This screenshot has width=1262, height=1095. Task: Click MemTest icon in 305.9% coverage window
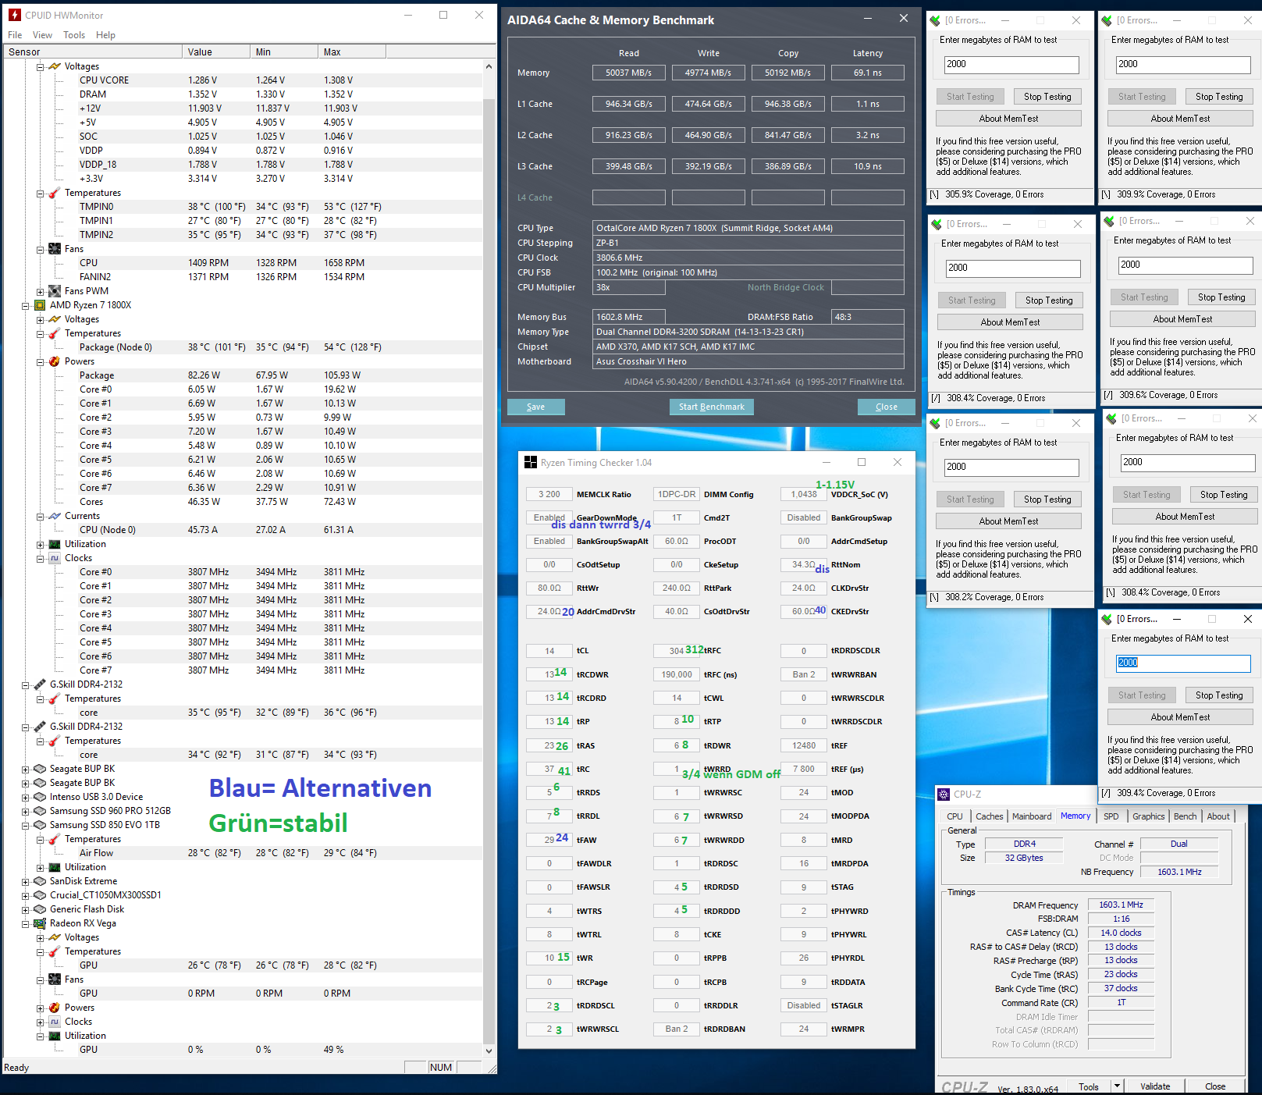click(x=935, y=20)
